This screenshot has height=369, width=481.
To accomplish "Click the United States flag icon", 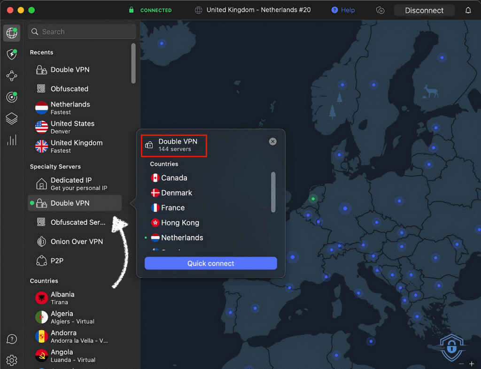I will pos(41,127).
